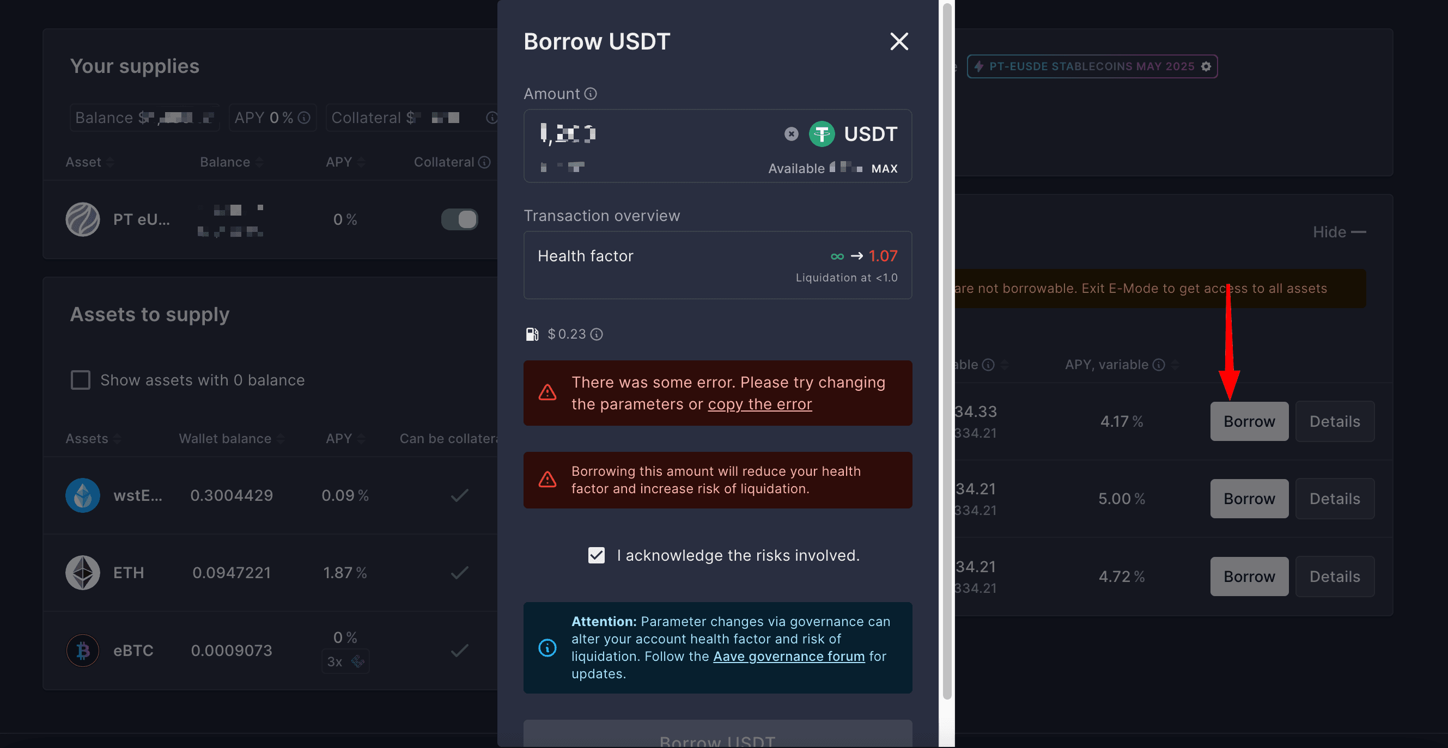The image size is (1448, 748).
Task: Click Details in 4.72 % row
Action: 1335,577
